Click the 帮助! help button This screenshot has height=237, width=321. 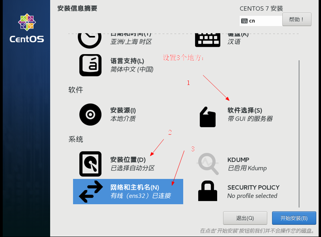click(297, 19)
